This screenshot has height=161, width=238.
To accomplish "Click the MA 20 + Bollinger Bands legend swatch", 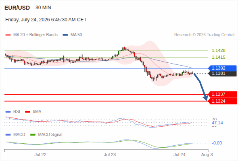I will pos(8,35).
